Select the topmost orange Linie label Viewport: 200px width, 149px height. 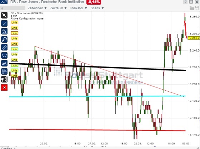pyautogui.click(x=14, y=22)
